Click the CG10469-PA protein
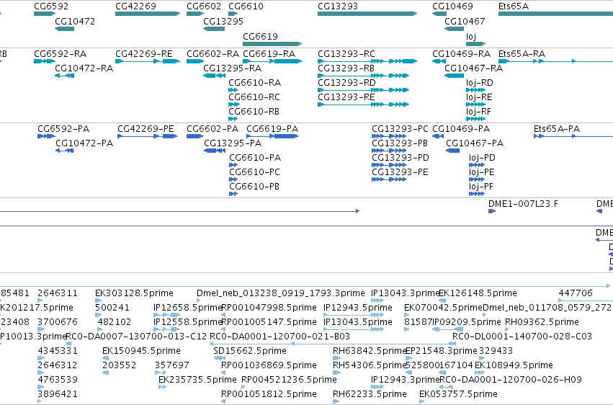Viewport: 613px width, 405px height. (x=438, y=136)
